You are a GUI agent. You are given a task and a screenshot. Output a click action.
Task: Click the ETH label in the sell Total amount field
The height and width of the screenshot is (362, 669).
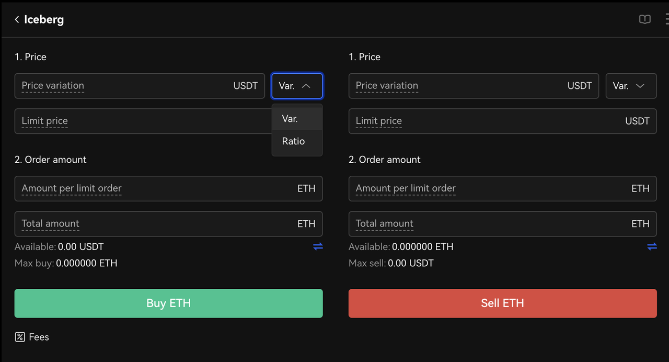point(640,223)
